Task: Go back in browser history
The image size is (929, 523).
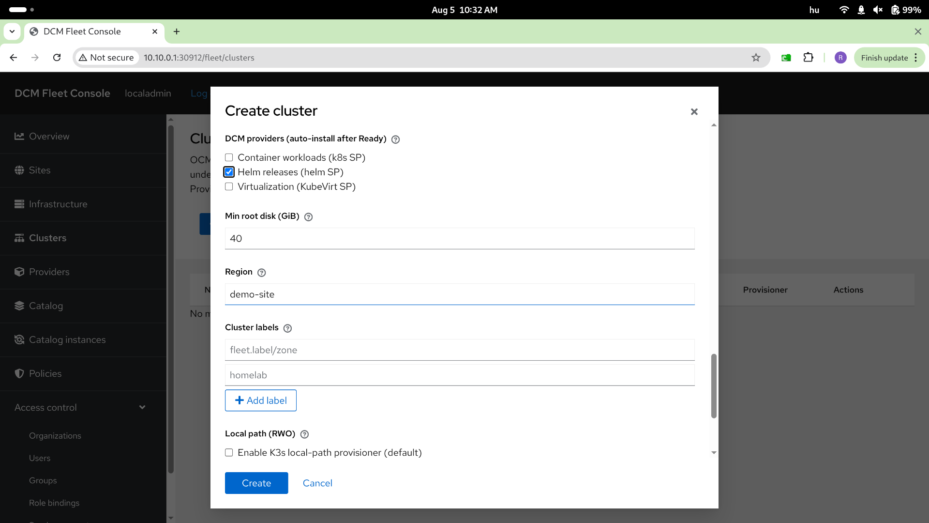Action: (x=14, y=58)
